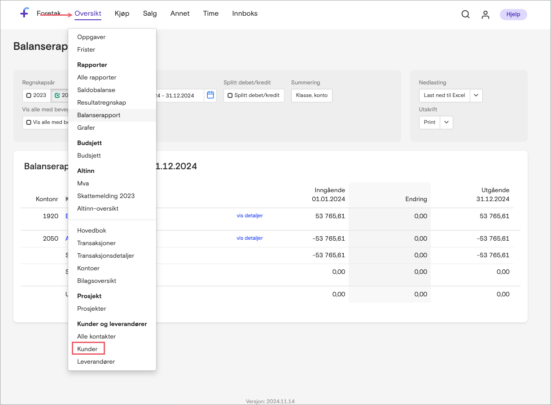Viewport: 551px width, 405px height.
Task: Expand Last ned til Excel dropdown arrow
Action: coord(476,95)
